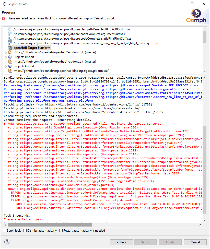Click the 'Progress' page heading
The width and height of the screenshot is (210, 249).
point(9,13)
